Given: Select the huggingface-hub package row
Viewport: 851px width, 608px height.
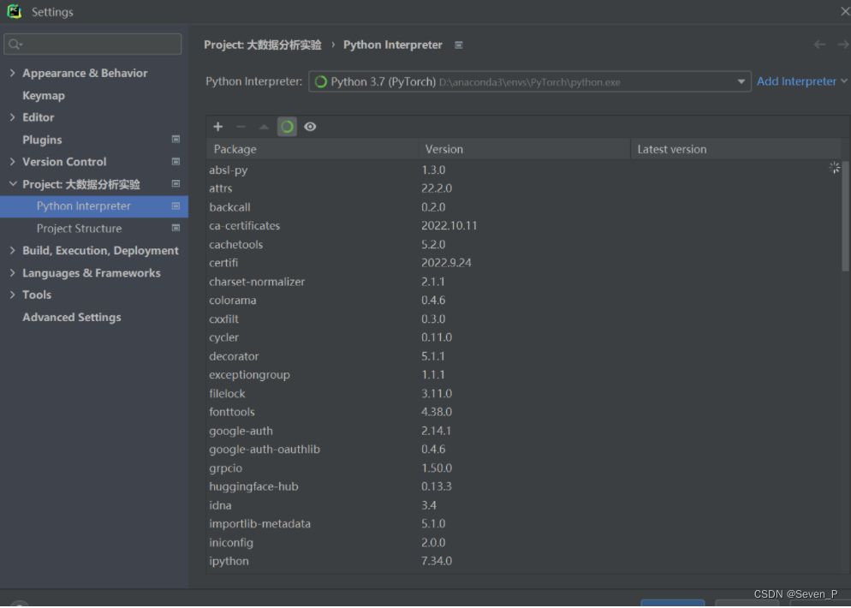Looking at the screenshot, I should pyautogui.click(x=524, y=486).
